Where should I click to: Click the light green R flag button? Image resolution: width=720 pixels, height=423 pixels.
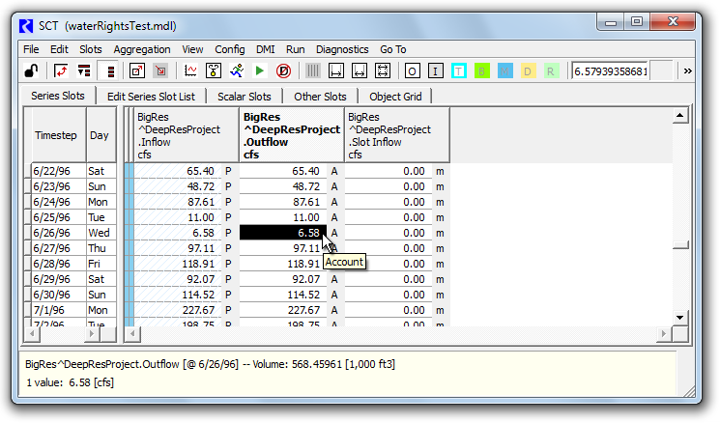click(x=551, y=71)
